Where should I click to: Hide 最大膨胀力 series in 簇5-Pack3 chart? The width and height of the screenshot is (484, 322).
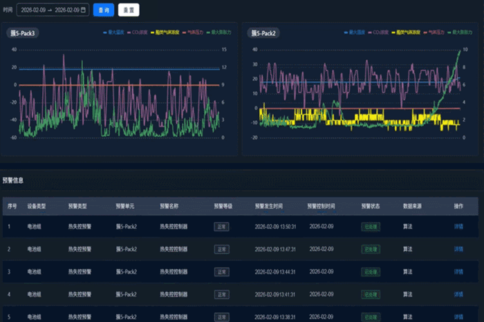pyautogui.click(x=221, y=32)
